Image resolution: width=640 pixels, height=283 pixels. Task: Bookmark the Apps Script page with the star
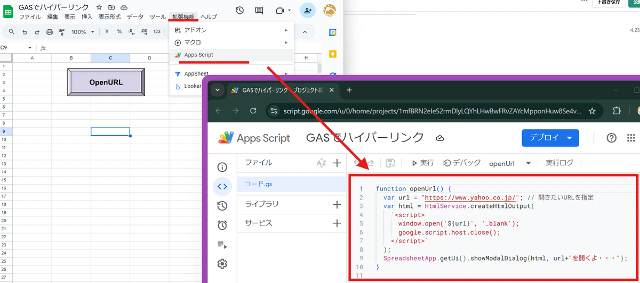pos(592,111)
